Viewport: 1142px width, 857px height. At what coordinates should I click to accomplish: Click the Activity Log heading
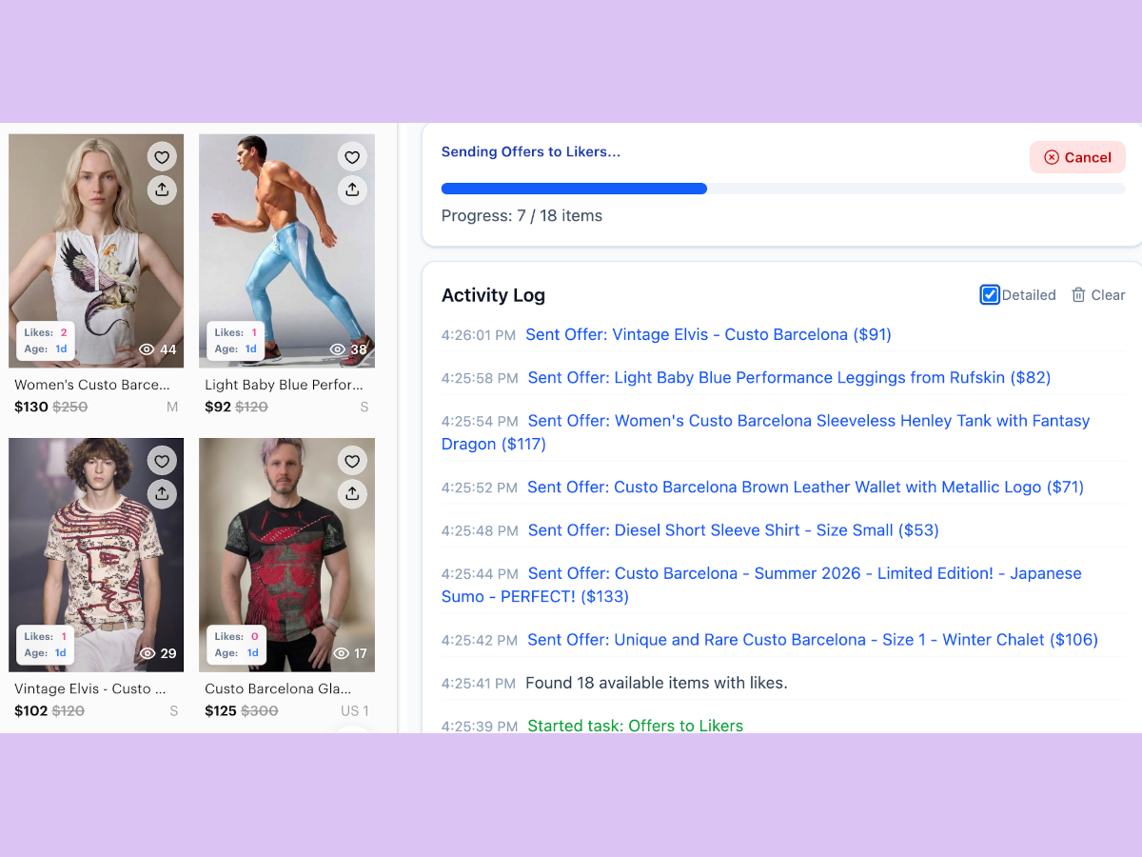(493, 295)
